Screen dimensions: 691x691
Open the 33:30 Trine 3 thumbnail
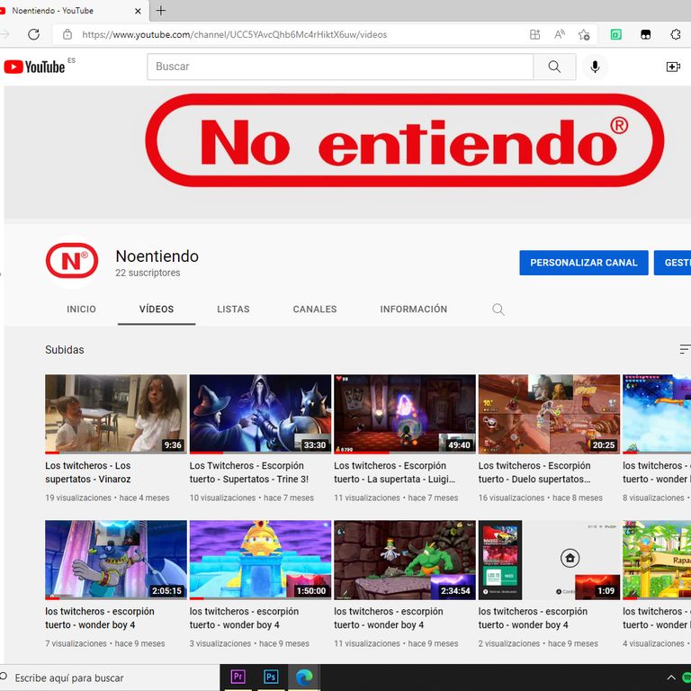tap(260, 414)
